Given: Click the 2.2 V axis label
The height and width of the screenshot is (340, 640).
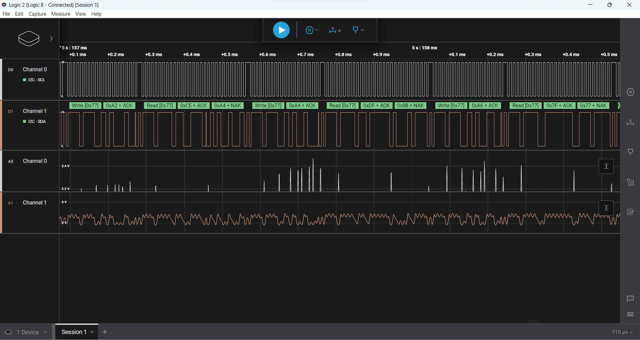Looking at the screenshot, I should (65, 188).
